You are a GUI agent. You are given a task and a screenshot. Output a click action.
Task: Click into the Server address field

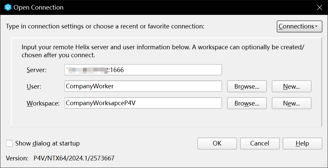143,70
